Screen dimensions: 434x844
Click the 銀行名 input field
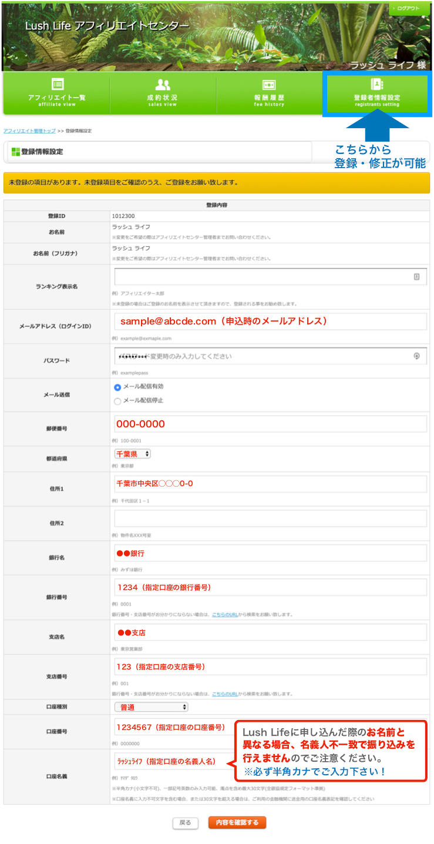pos(270,553)
